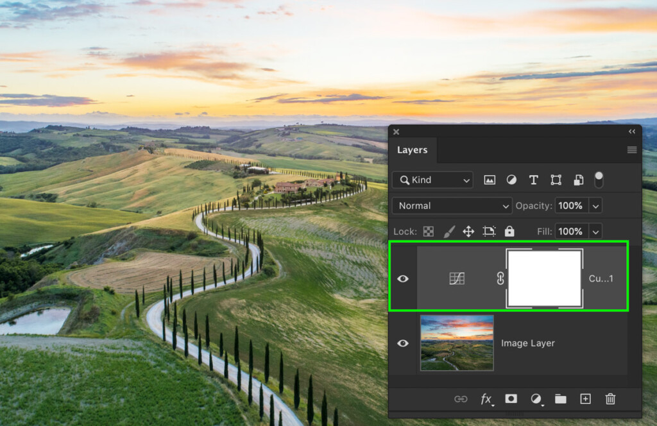Select the white layer mask thumbnail

pos(544,278)
